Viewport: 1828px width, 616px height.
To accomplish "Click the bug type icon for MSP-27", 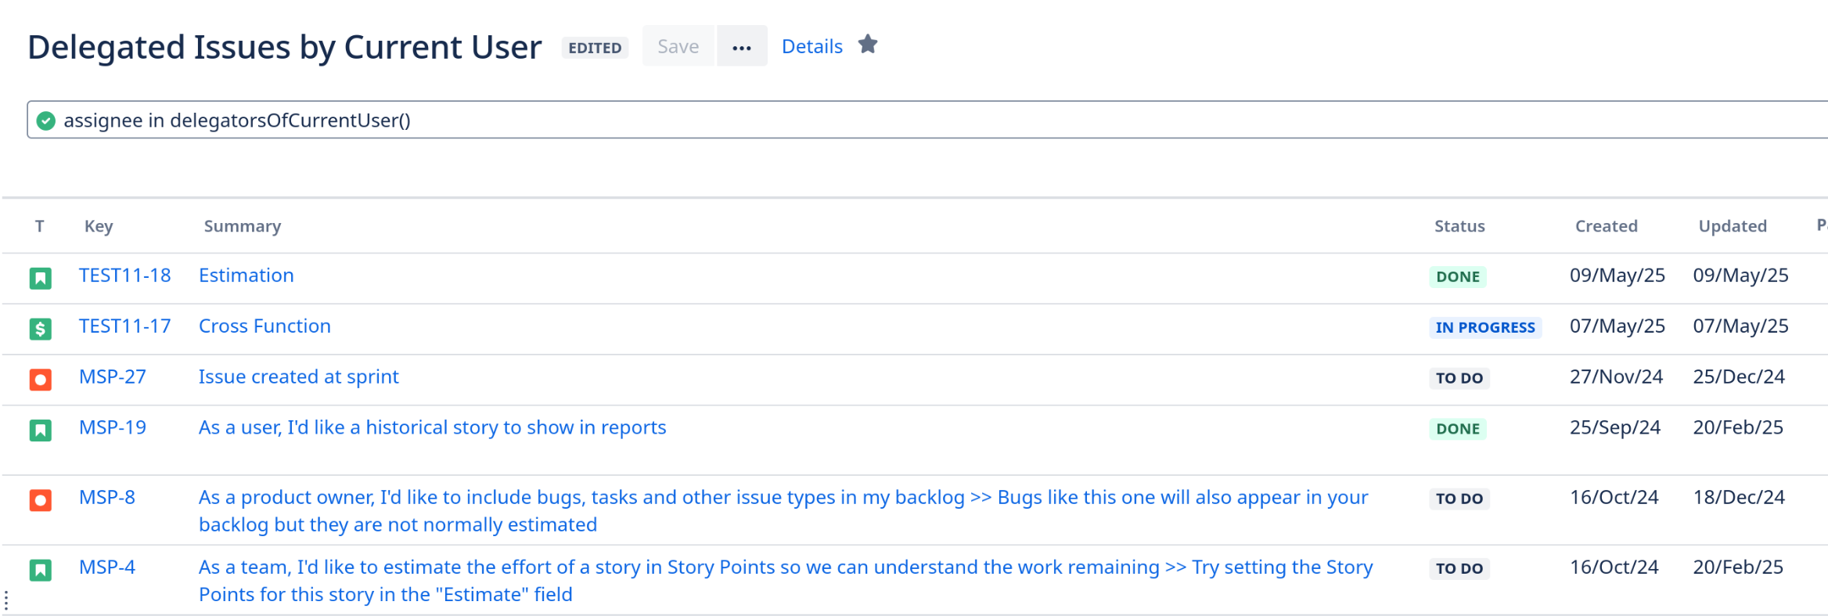I will [x=41, y=380].
